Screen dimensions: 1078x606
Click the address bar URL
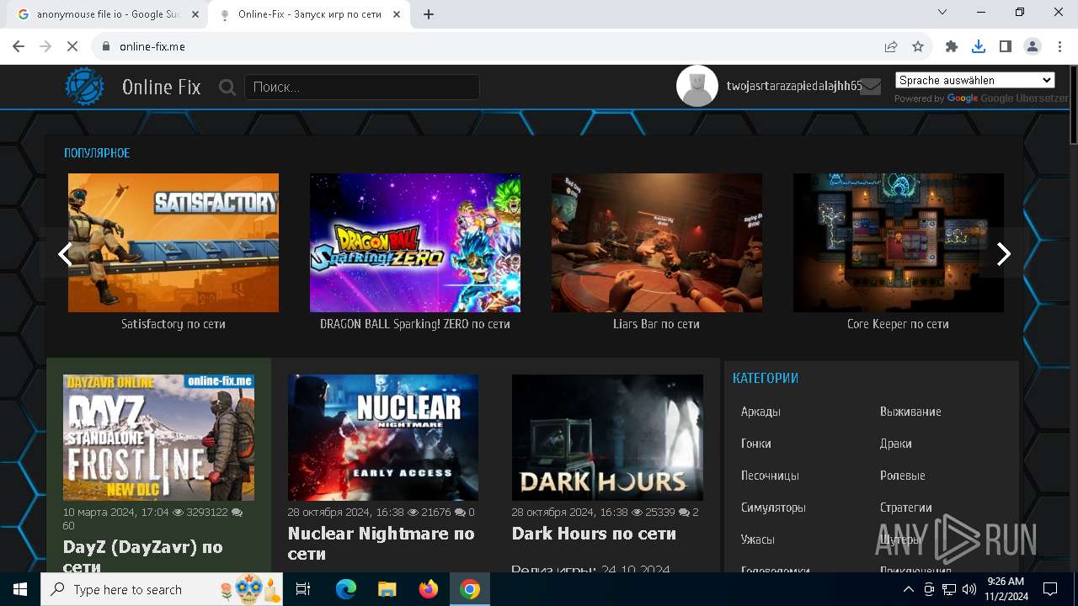[152, 46]
